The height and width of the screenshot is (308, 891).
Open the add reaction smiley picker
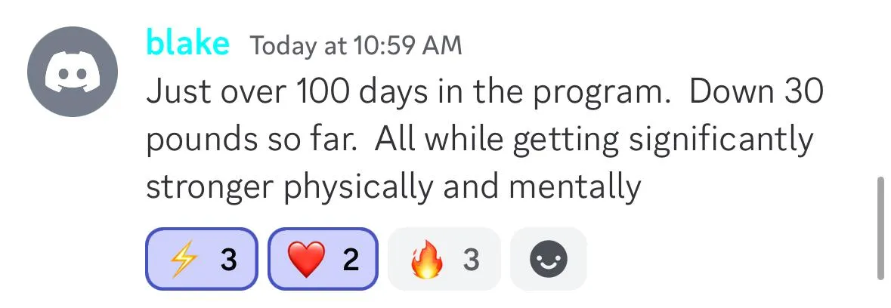click(549, 259)
